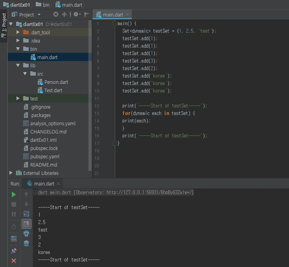
Task: Click the Project panel vertical scrollbar
Action: (x=90, y=95)
